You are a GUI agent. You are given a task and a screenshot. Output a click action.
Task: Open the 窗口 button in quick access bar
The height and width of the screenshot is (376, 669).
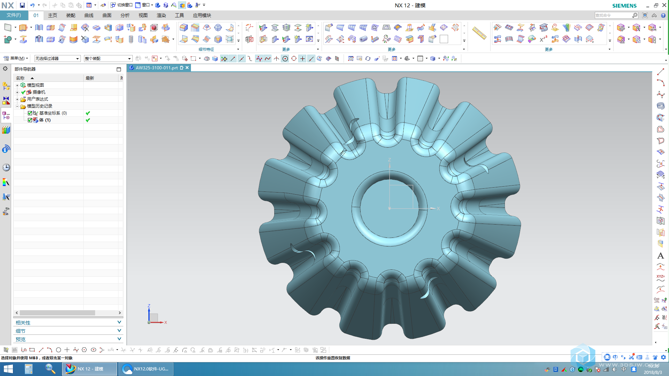[144, 5]
